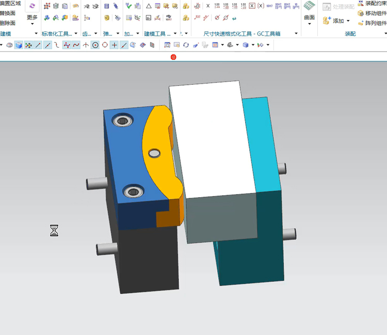Open the 装配 (Assembly) group label
The height and width of the screenshot is (335, 387).
tap(350, 34)
